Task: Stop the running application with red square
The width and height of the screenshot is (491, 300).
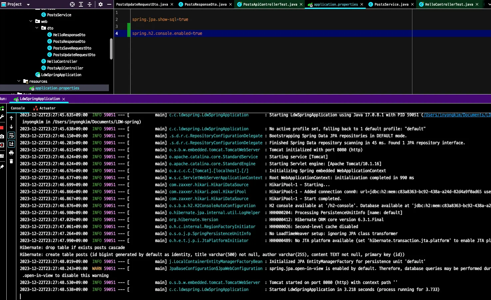Action: [2, 128]
